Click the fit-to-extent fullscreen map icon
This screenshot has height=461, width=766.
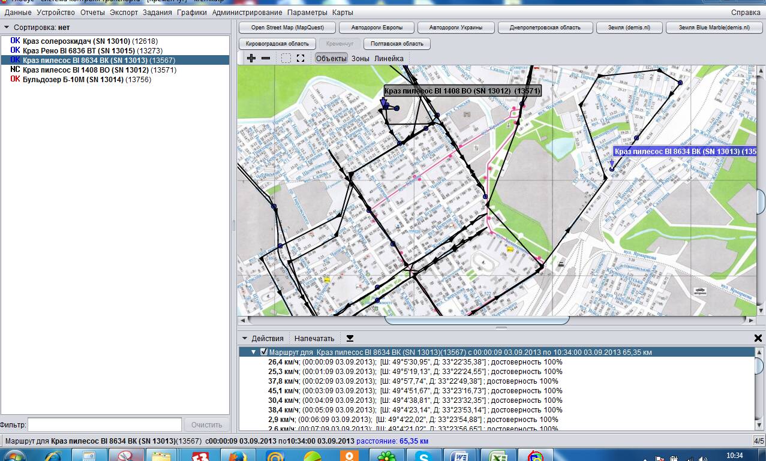click(x=301, y=58)
